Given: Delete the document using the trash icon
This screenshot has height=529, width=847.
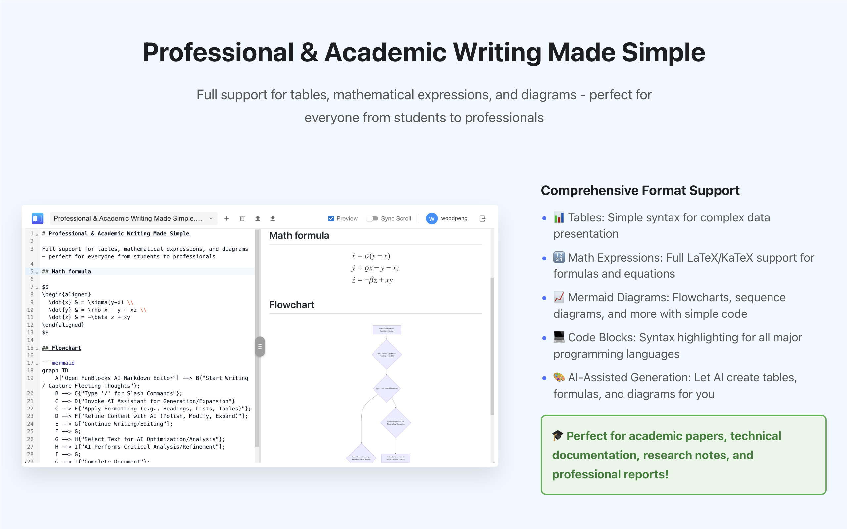Looking at the screenshot, I should [x=242, y=218].
